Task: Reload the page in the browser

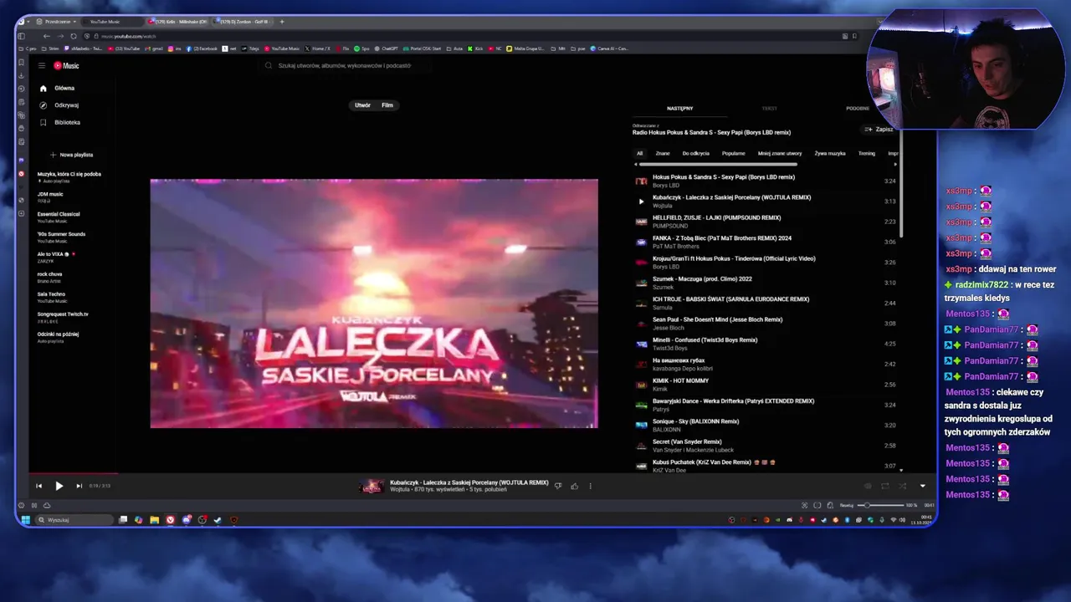Action: click(x=73, y=36)
